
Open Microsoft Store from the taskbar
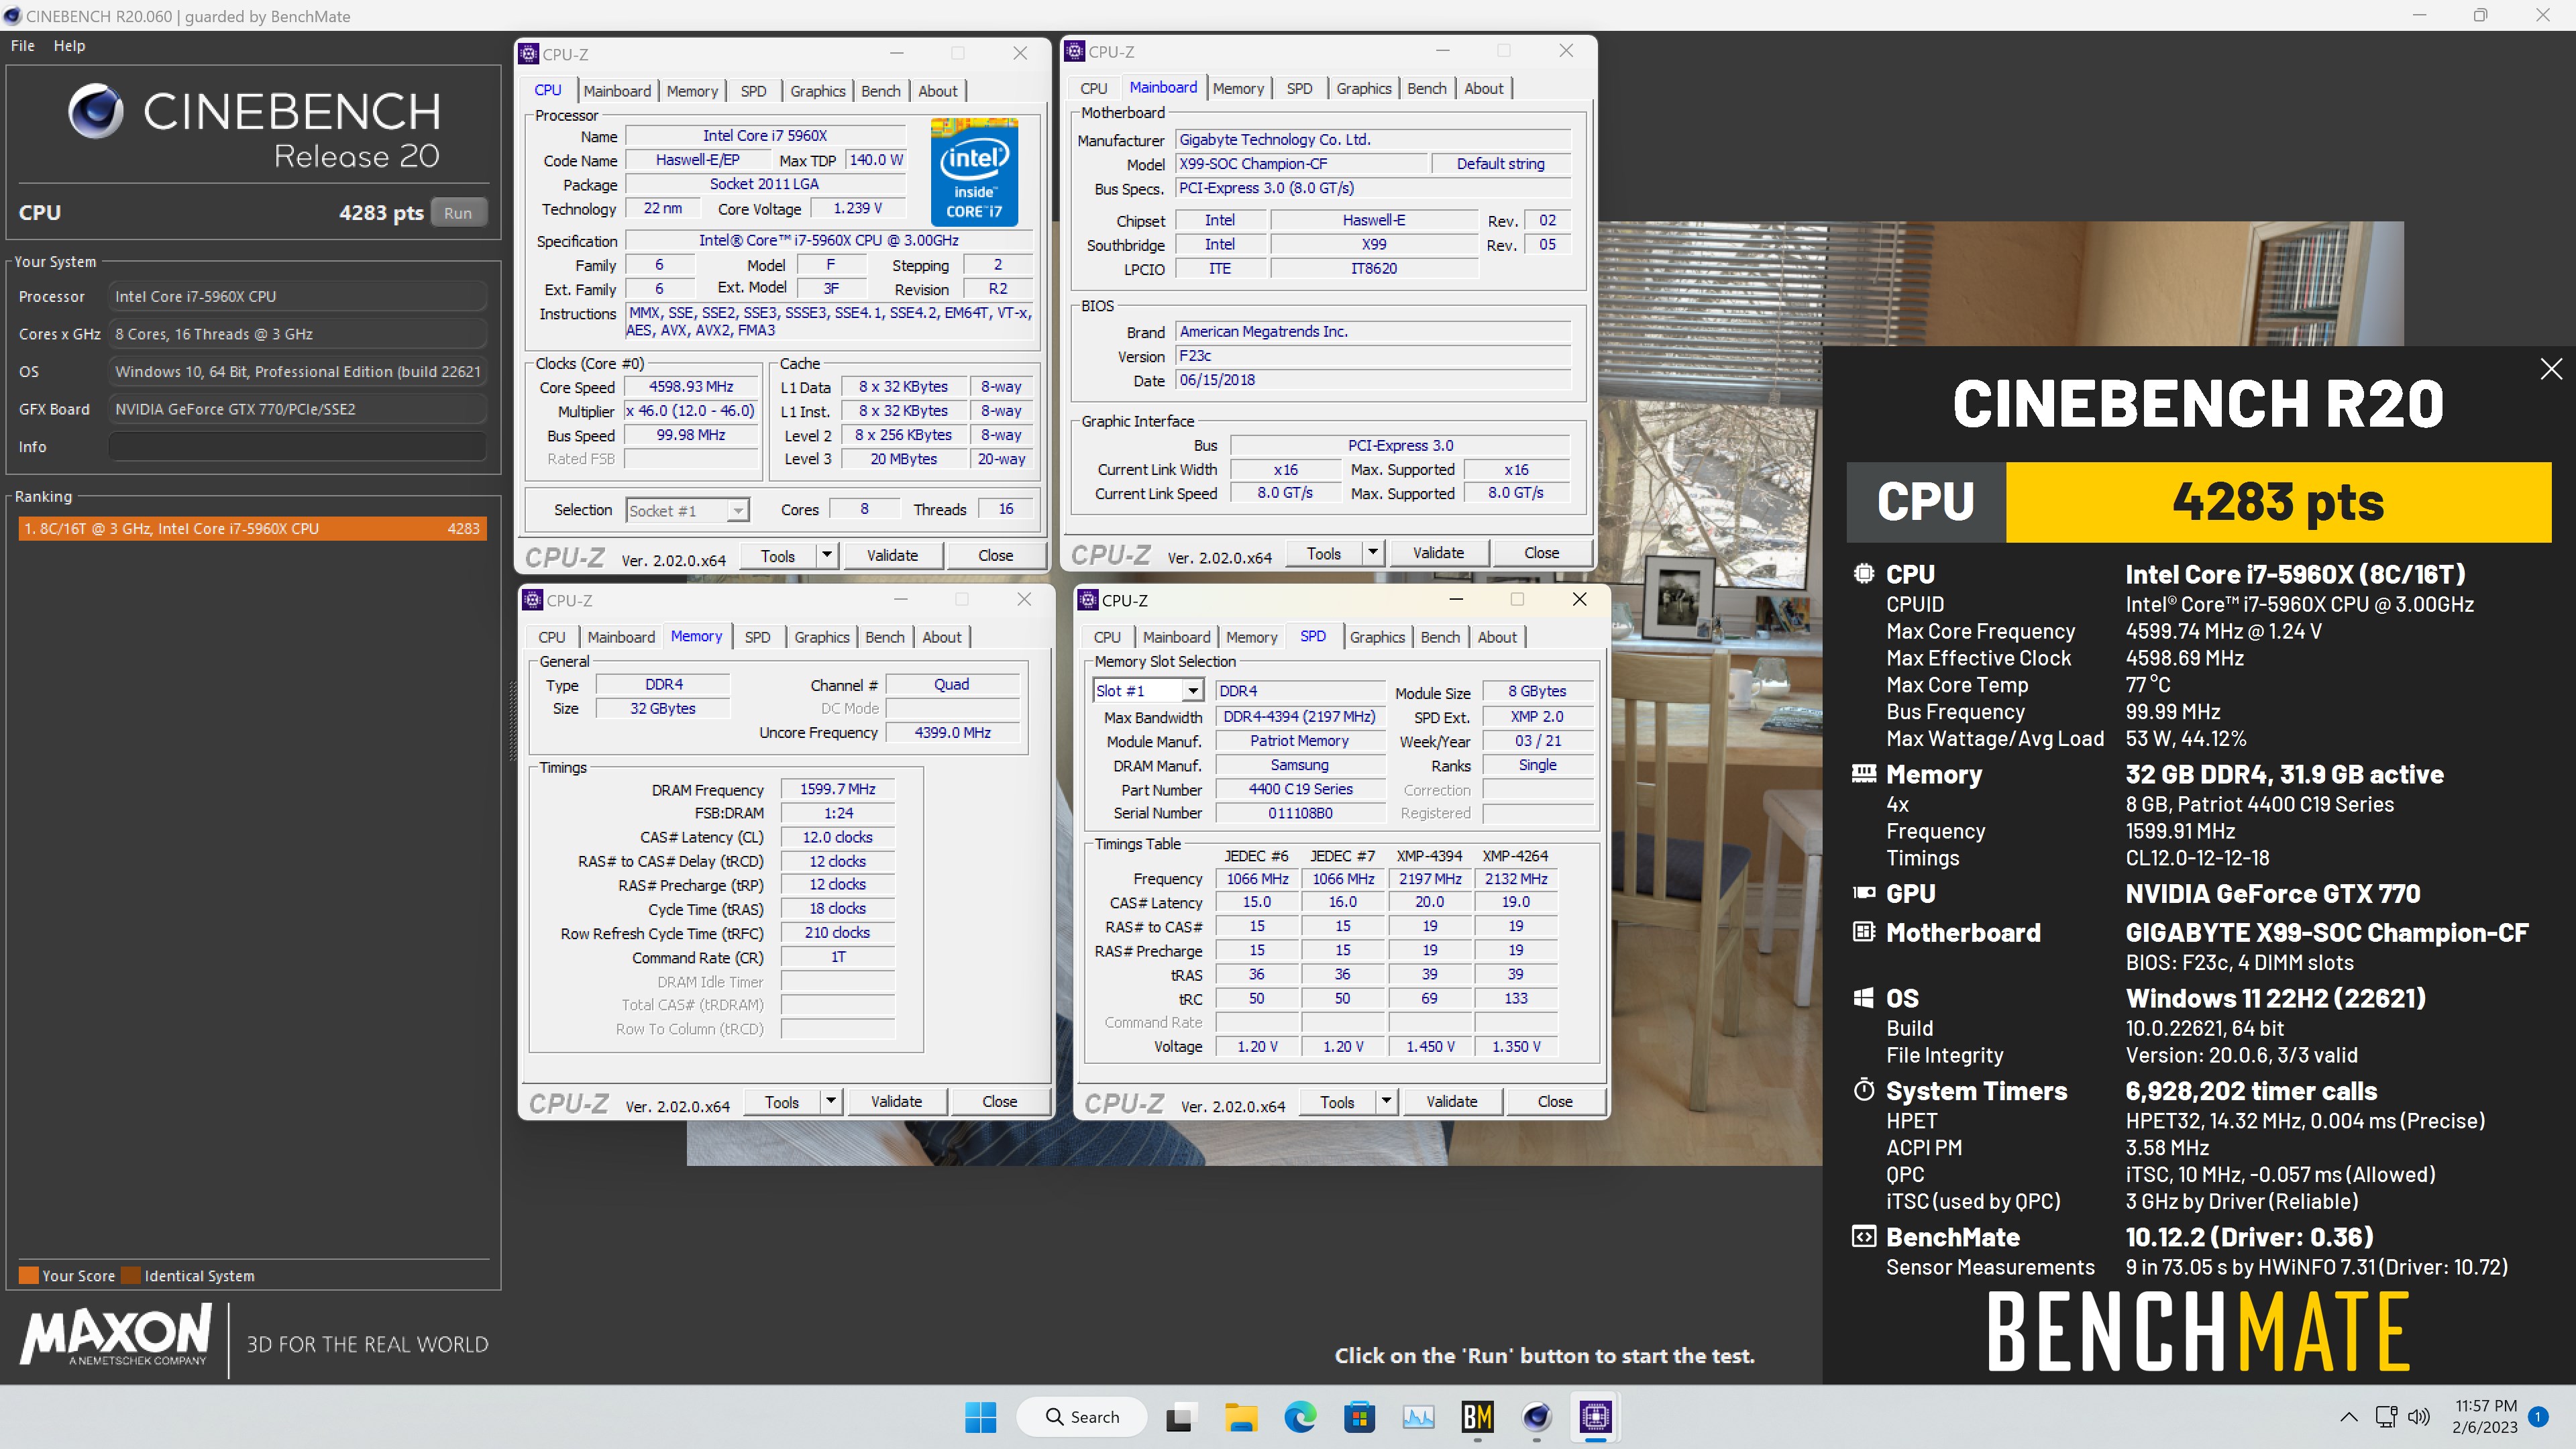coord(1359,1416)
